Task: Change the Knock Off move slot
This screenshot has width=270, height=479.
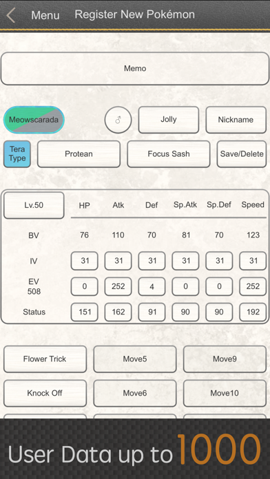Action: pos(45,393)
